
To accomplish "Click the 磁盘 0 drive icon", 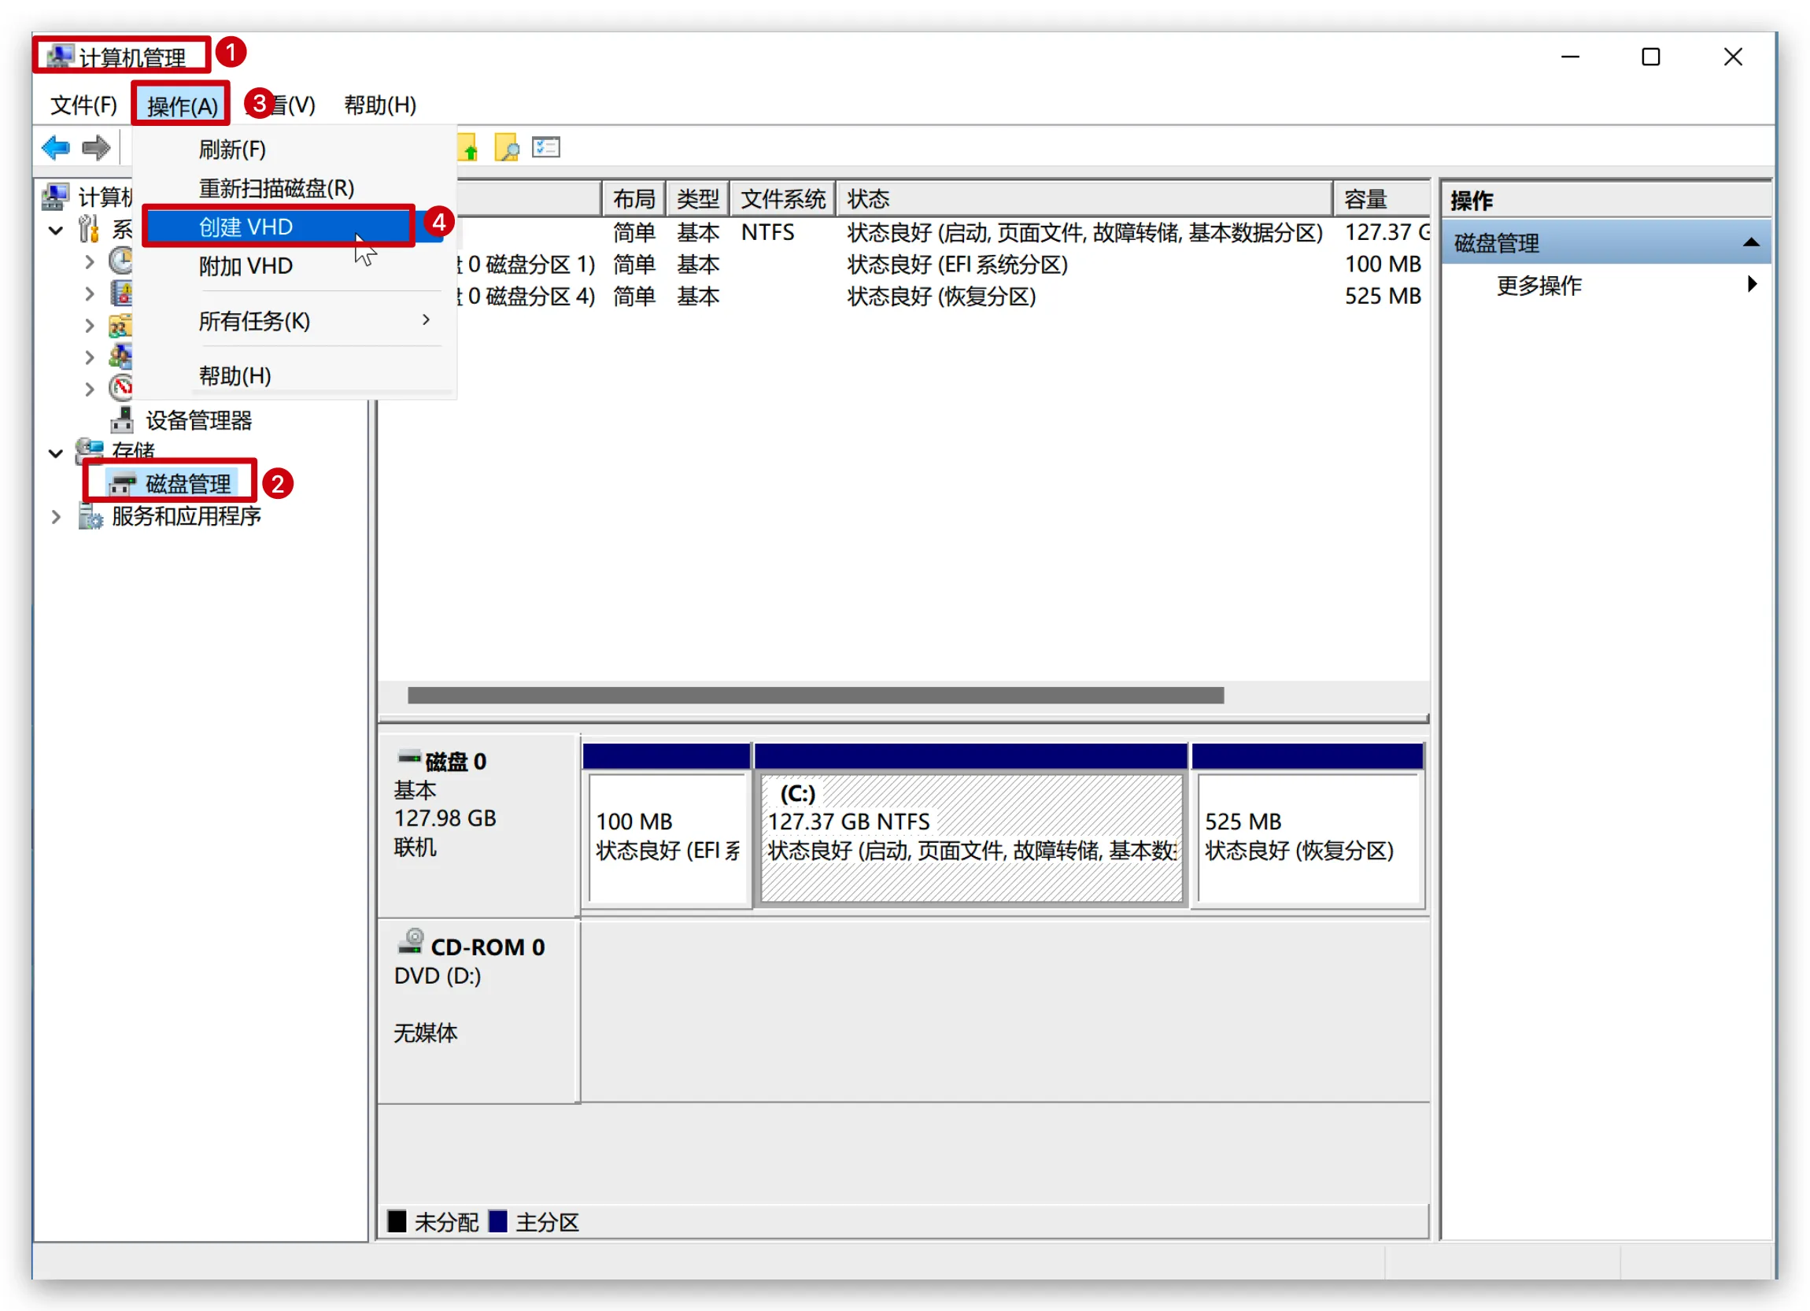I will tap(409, 756).
